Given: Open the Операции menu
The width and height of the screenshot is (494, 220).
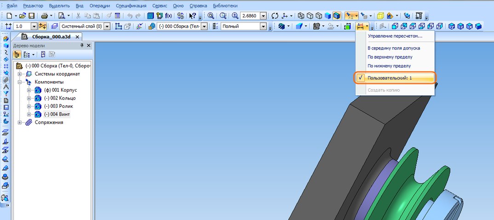Looking at the screenshot, I should coord(100,5).
